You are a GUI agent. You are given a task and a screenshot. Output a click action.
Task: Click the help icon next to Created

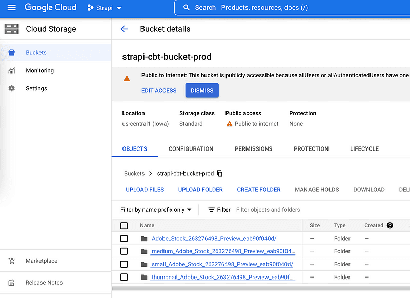(390, 225)
